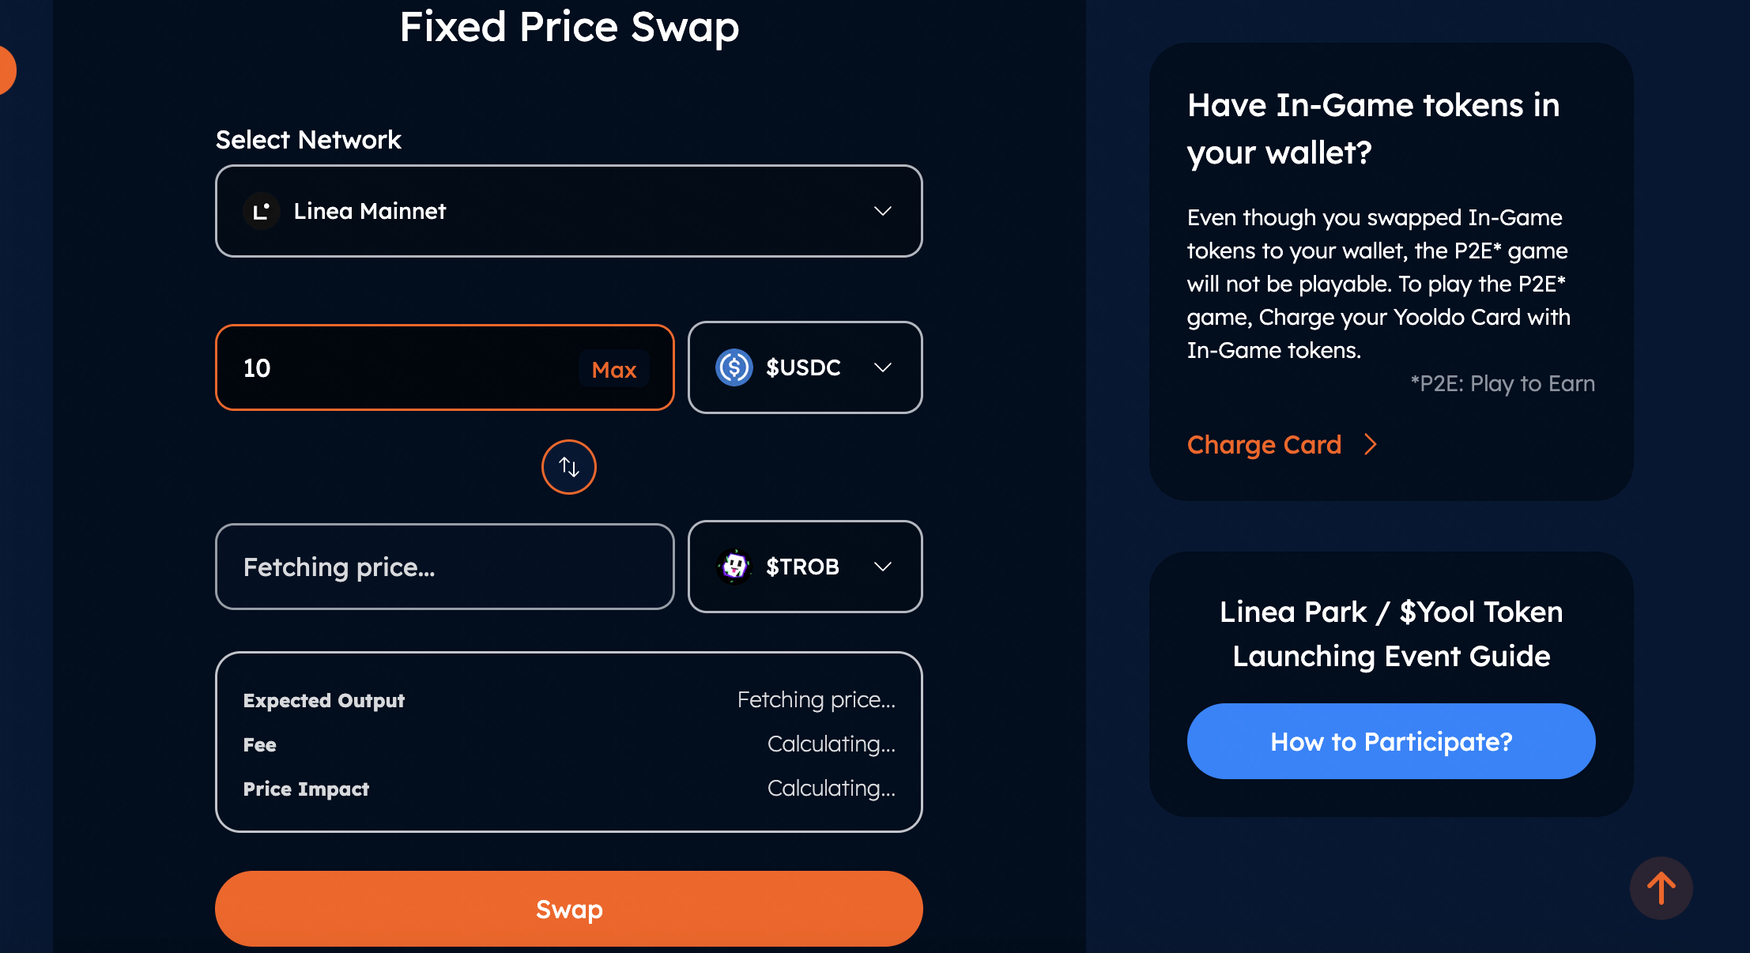The image size is (1750, 953).
Task: Expand the $USDC token selector
Action: click(805, 367)
